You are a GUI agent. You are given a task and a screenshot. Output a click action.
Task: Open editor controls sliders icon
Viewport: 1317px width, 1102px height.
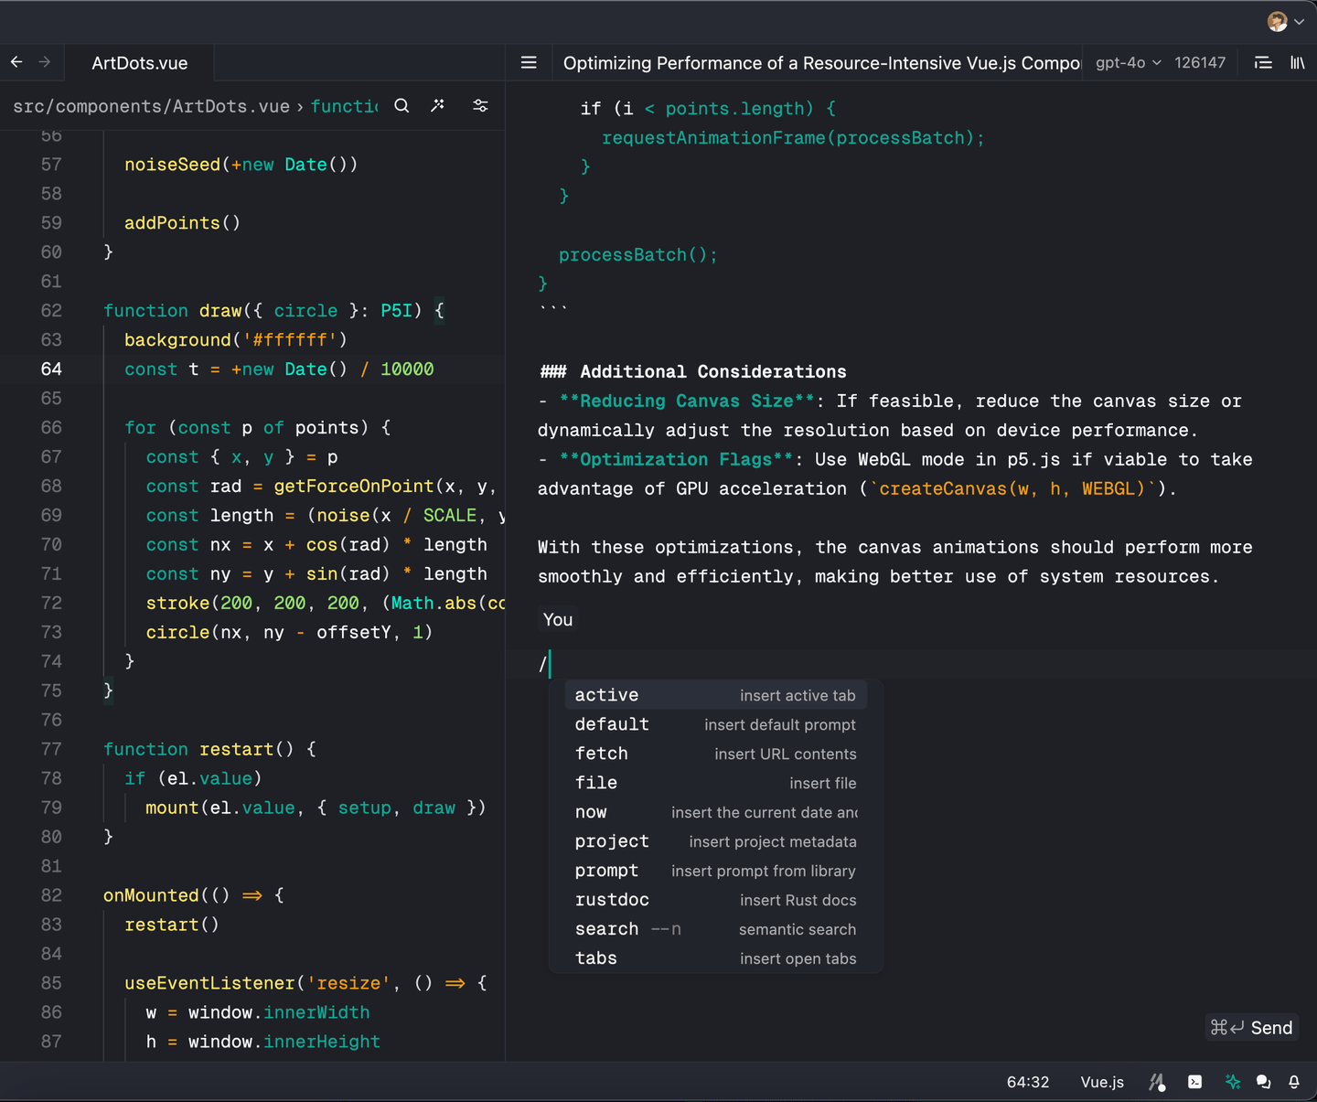[480, 106]
